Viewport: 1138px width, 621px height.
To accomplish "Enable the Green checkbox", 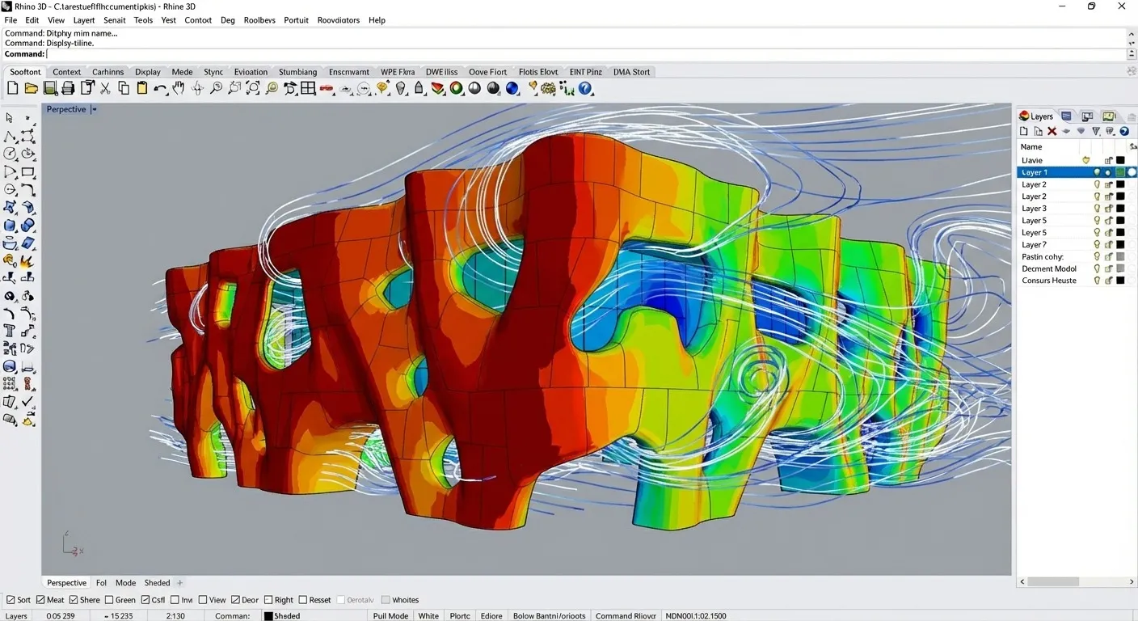I will (x=109, y=600).
